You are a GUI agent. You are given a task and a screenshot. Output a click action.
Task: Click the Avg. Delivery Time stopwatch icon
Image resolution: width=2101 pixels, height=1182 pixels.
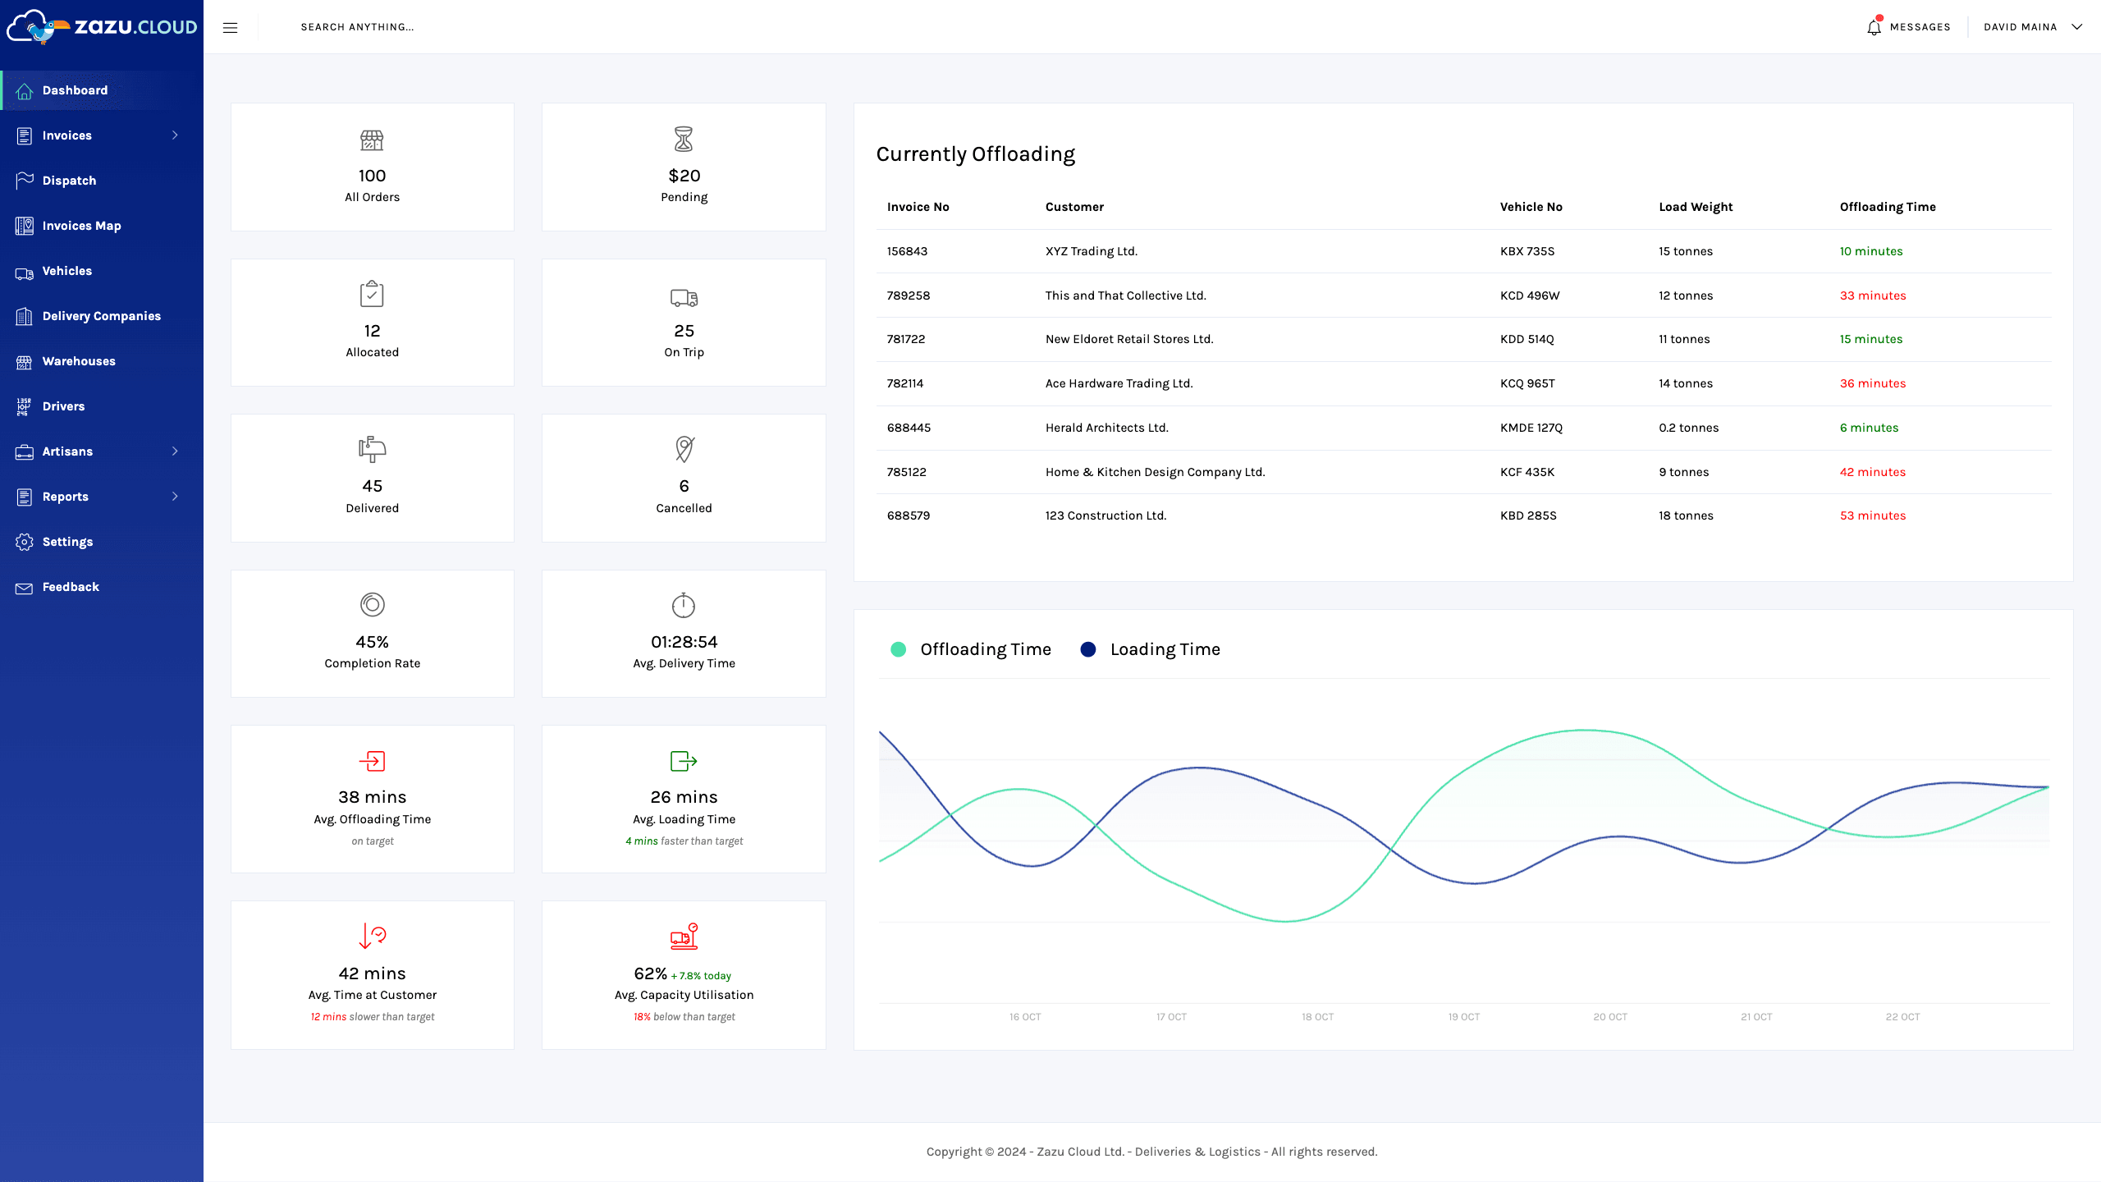684,605
